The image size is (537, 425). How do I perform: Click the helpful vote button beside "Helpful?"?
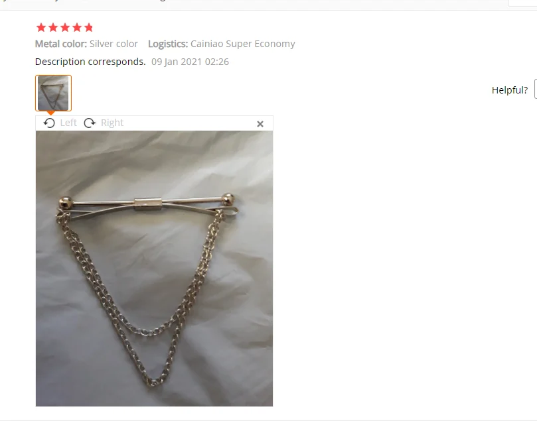point(536,89)
